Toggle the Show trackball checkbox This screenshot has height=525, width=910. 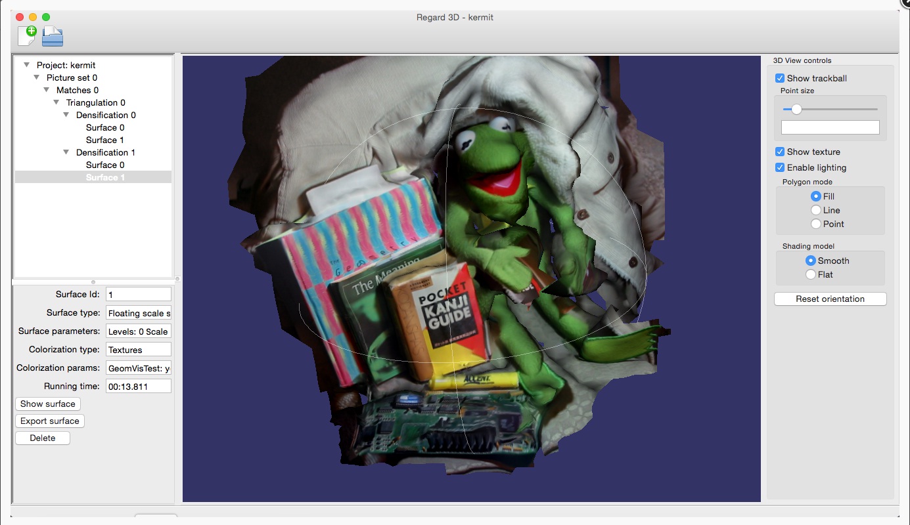pos(780,78)
